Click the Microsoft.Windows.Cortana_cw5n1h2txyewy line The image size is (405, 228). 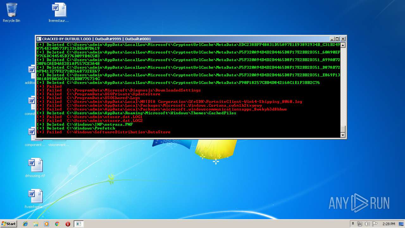(x=149, y=105)
